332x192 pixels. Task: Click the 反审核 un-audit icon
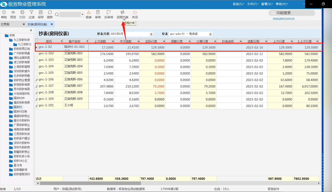click(x=108, y=12)
